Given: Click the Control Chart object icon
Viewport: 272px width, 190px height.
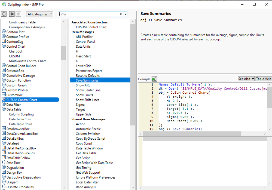Looking at the screenshot, I should (x=4, y=46).
